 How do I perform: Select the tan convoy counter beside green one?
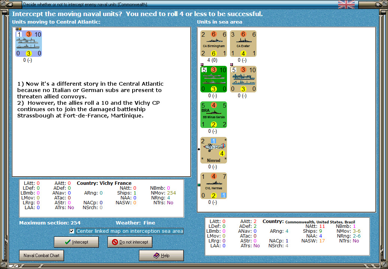click(243, 79)
